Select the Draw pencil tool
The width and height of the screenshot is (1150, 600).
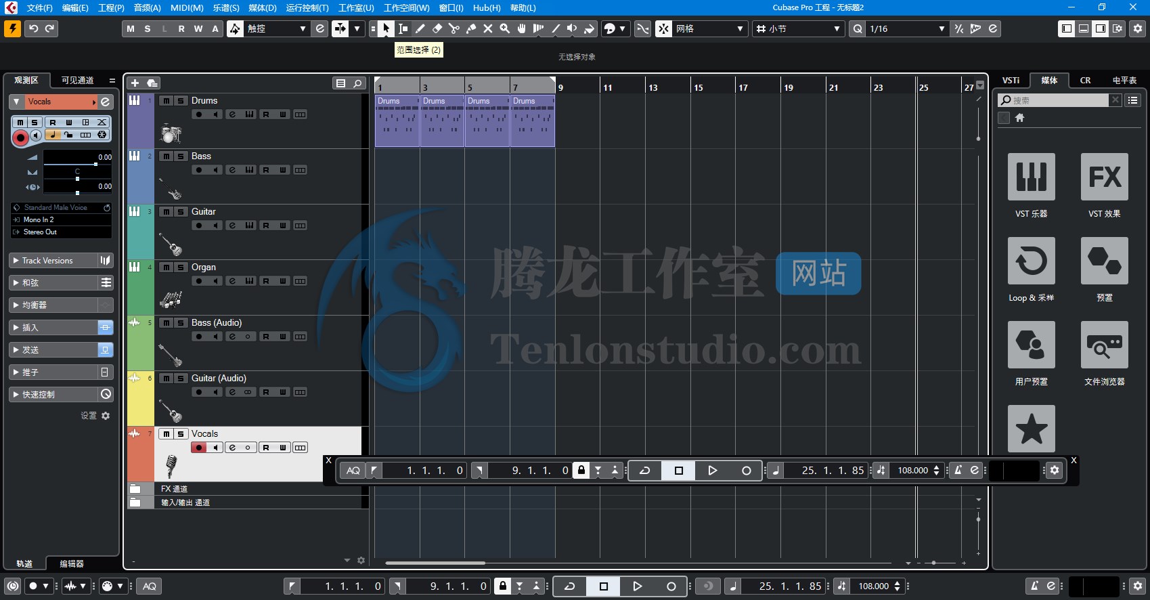pyautogui.click(x=420, y=28)
